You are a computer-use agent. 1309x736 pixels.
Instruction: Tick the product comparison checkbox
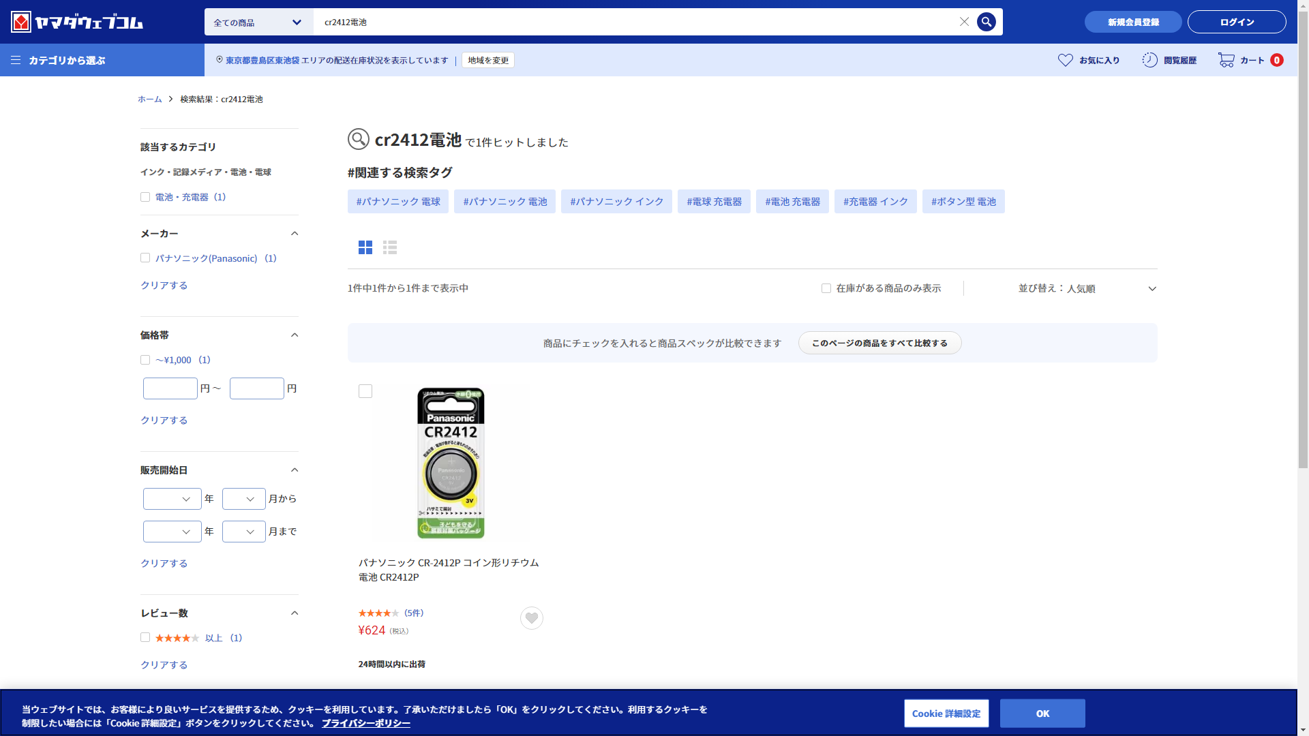(365, 391)
